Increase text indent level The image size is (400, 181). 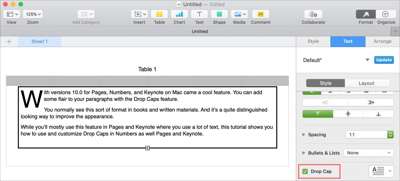pyautogui.click(x=371, y=102)
